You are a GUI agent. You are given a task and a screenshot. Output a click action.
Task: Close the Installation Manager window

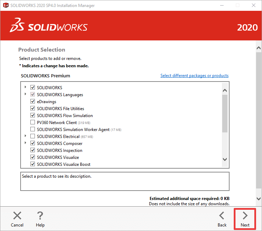pos(254,5)
